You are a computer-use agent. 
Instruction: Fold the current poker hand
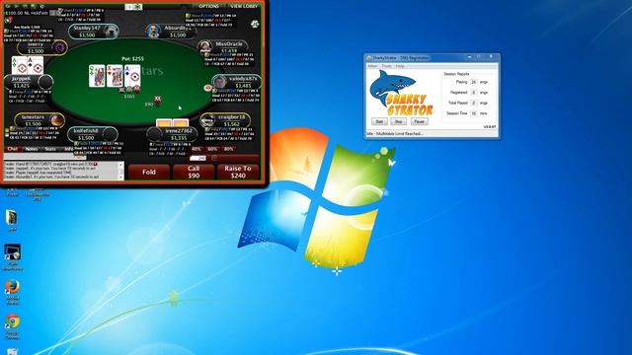[149, 172]
